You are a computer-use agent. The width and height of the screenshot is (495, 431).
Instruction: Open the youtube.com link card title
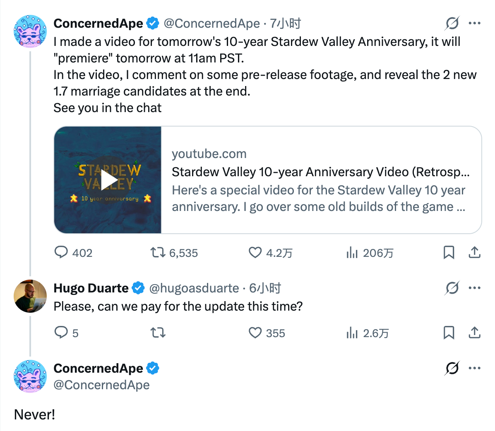(320, 172)
